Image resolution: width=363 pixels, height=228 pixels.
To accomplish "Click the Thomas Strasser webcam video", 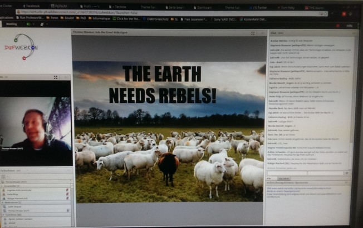I will [x=36, y=123].
